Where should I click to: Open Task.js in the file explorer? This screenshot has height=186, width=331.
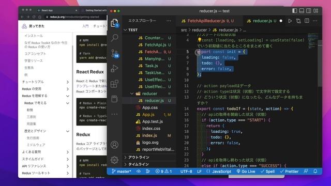tap(151, 66)
